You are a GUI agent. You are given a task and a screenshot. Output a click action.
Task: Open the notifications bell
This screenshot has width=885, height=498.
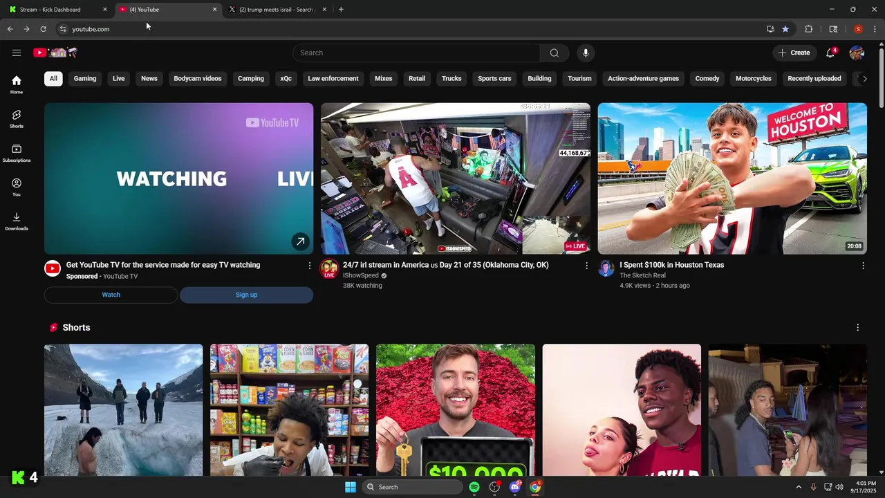pyautogui.click(x=831, y=53)
